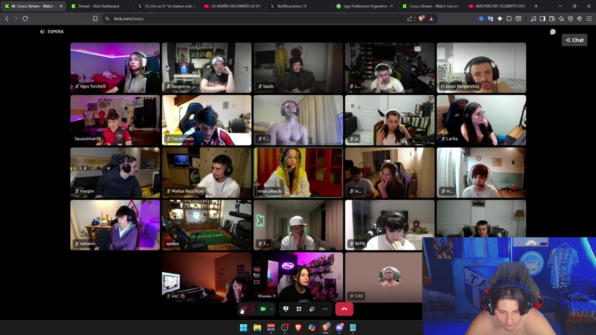Open Brave VPN shield icon
The image size is (596, 335).
570,19
